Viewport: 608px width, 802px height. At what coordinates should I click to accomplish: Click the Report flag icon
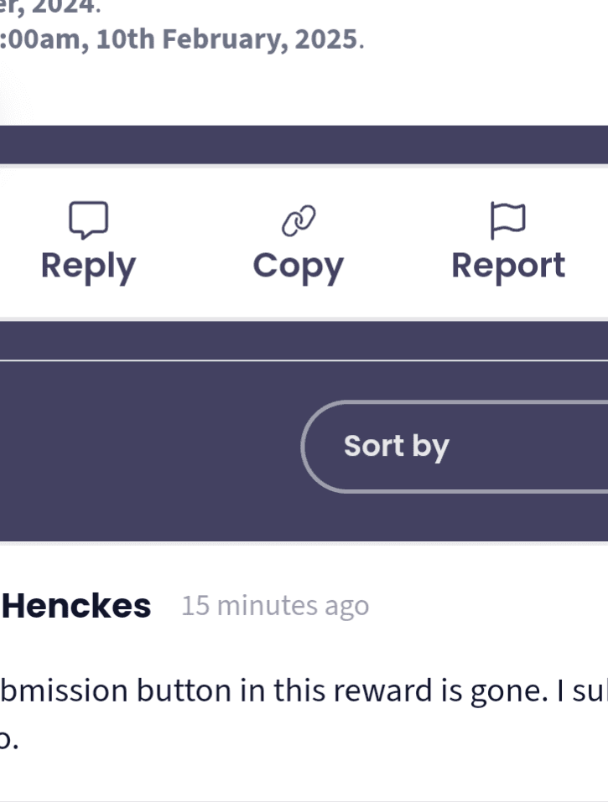point(507,220)
